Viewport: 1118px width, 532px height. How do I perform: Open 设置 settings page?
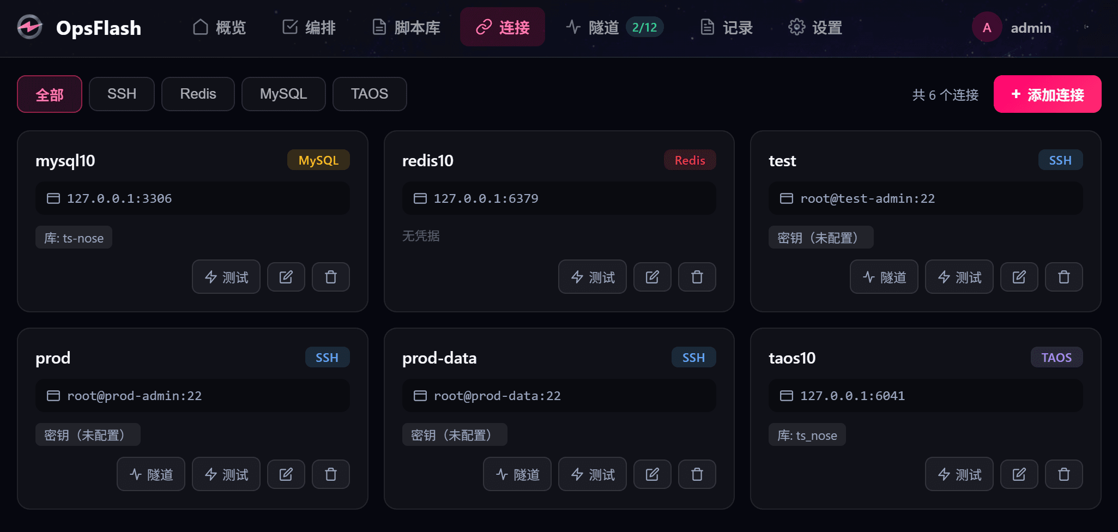point(815,27)
